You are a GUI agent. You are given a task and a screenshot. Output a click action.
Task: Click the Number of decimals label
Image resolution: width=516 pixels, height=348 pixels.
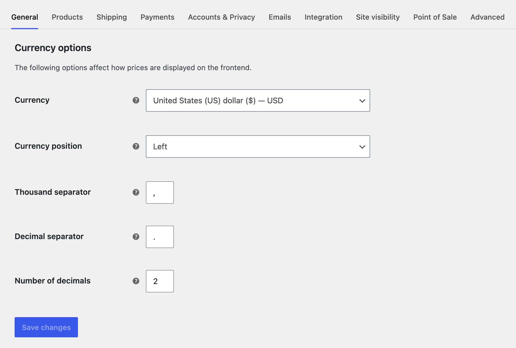point(52,281)
